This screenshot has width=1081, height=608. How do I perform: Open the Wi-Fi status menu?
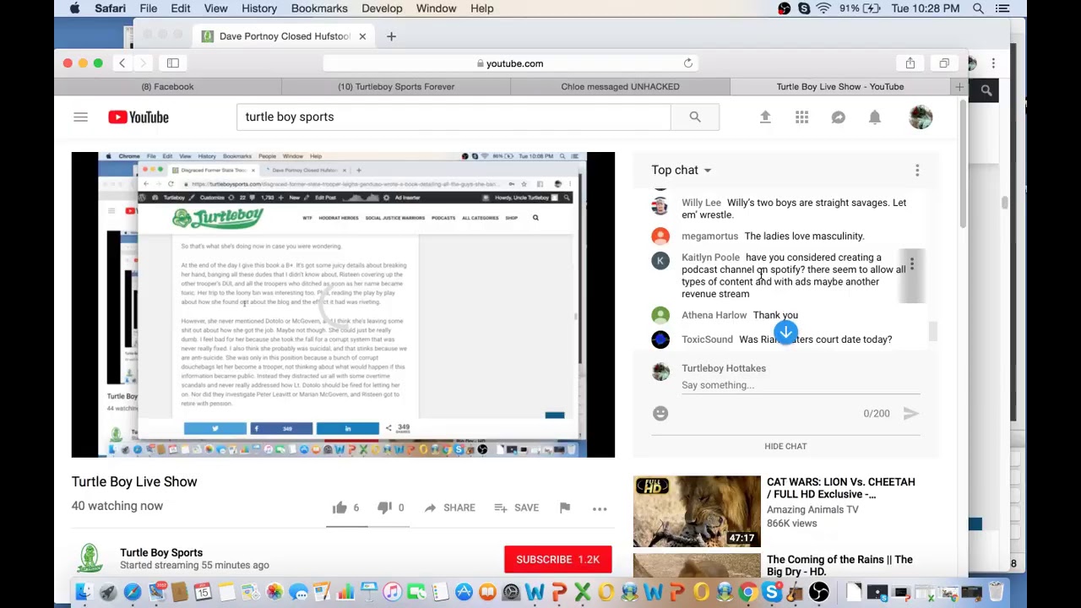pyautogui.click(x=823, y=8)
